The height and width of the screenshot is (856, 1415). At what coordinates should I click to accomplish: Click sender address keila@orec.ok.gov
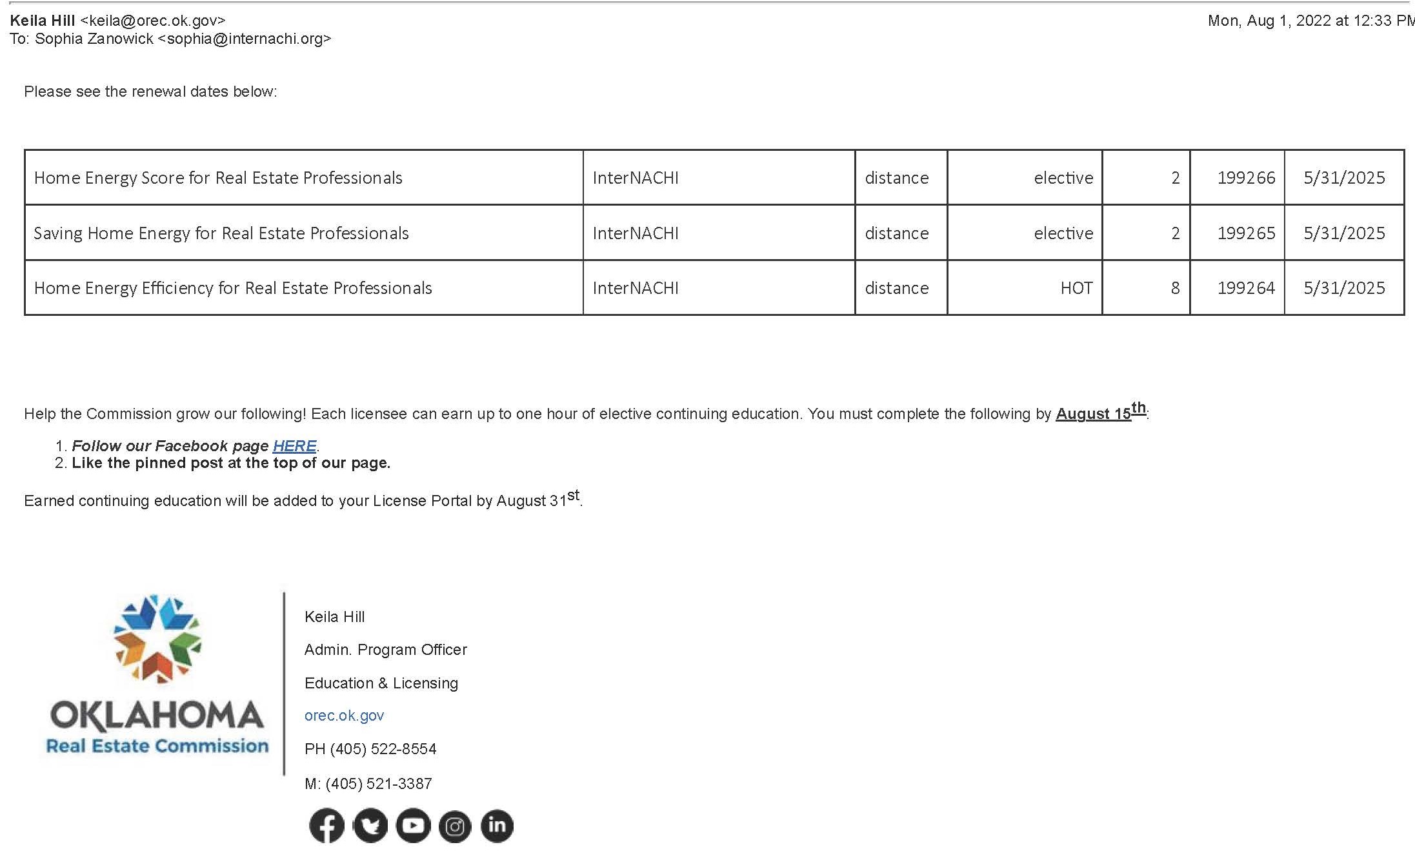click(x=153, y=21)
